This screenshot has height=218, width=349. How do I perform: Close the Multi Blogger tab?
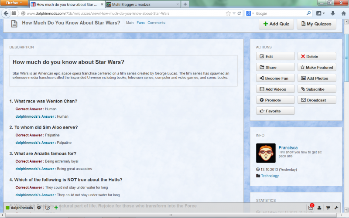tap(178, 4)
